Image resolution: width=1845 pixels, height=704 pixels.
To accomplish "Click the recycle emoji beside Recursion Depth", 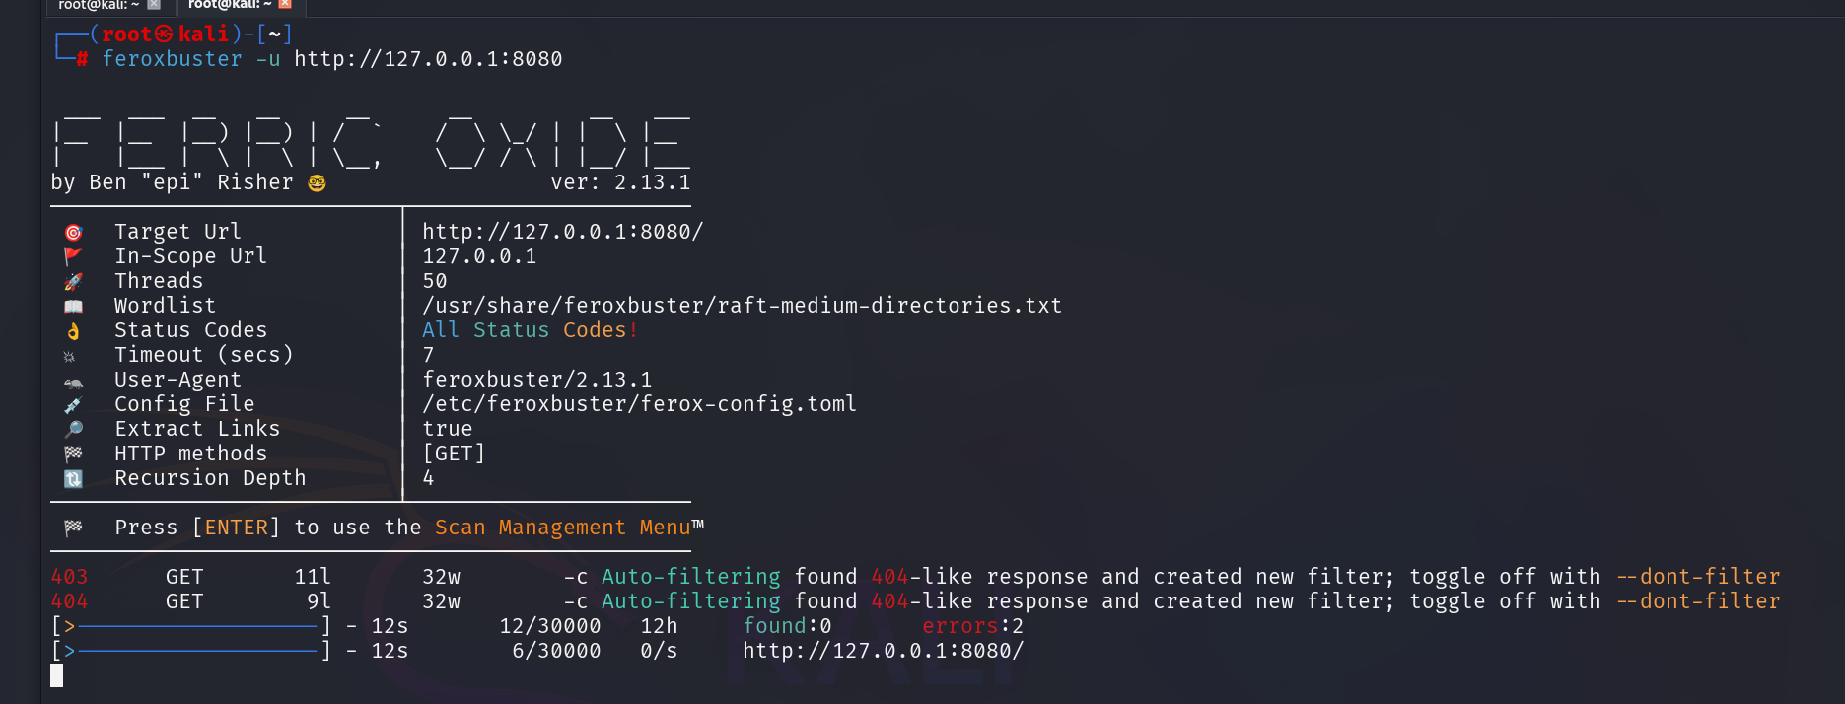I will (73, 479).
